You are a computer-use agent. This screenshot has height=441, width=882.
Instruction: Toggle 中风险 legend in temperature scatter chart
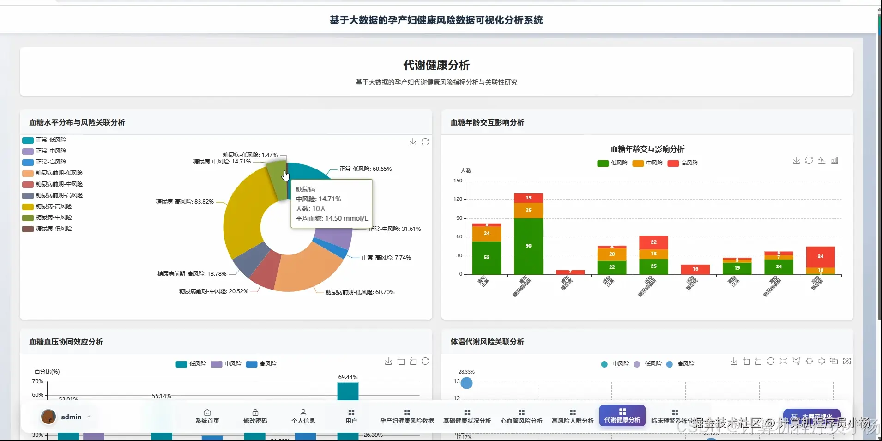click(x=615, y=364)
